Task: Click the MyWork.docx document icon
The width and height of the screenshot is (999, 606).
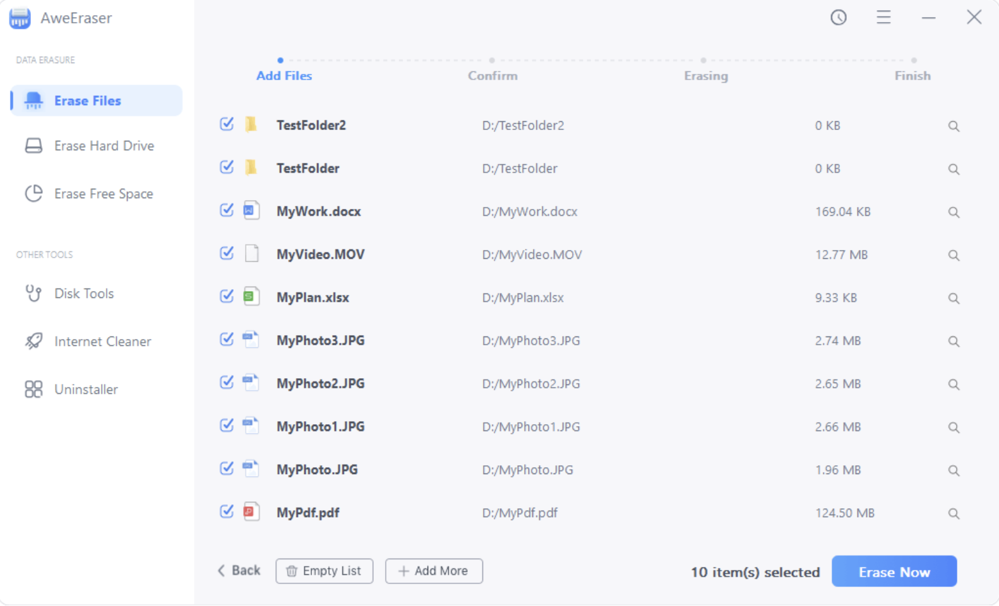Action: click(x=251, y=210)
